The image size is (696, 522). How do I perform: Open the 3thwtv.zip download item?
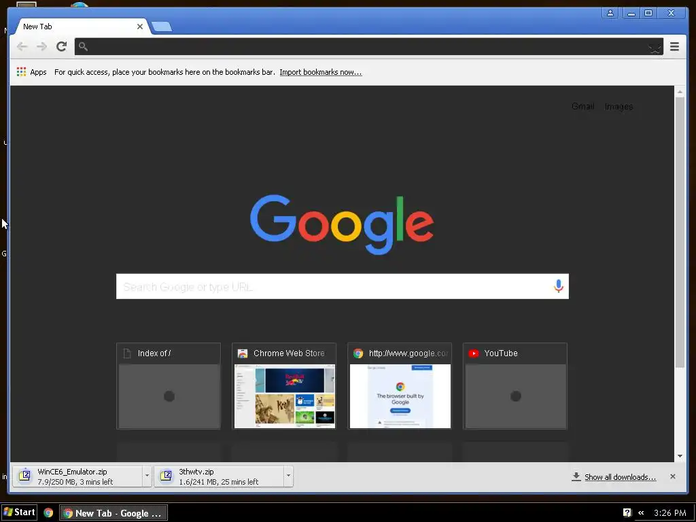[219, 476]
